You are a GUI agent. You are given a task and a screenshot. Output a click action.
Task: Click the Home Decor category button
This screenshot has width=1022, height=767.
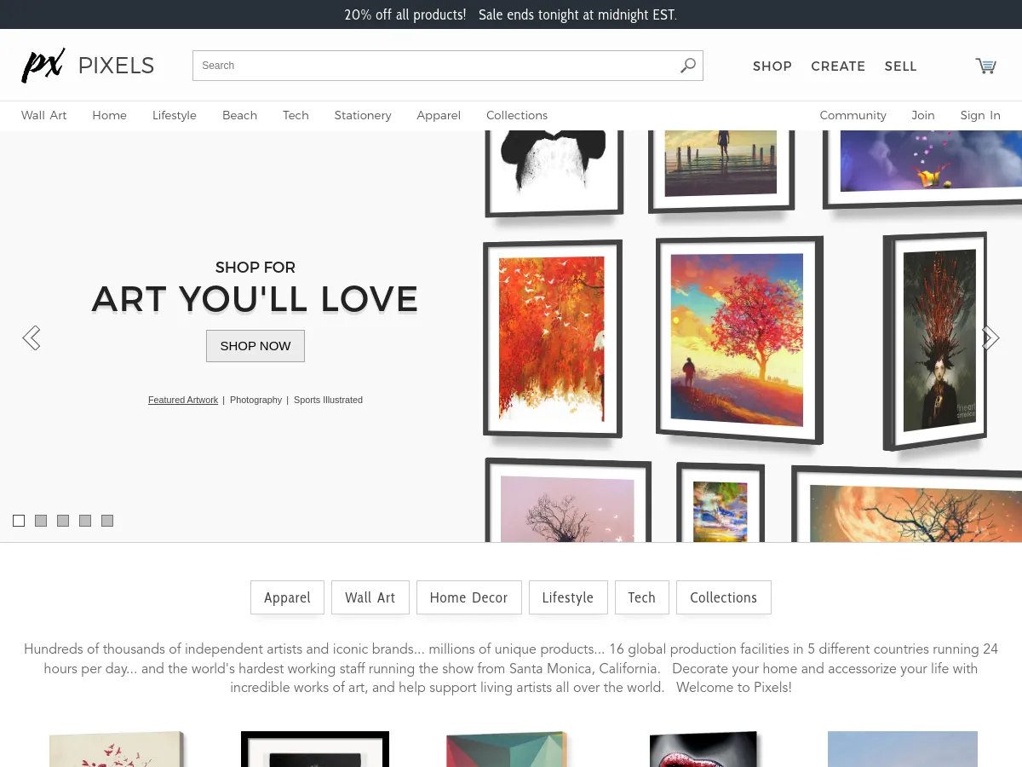(468, 597)
